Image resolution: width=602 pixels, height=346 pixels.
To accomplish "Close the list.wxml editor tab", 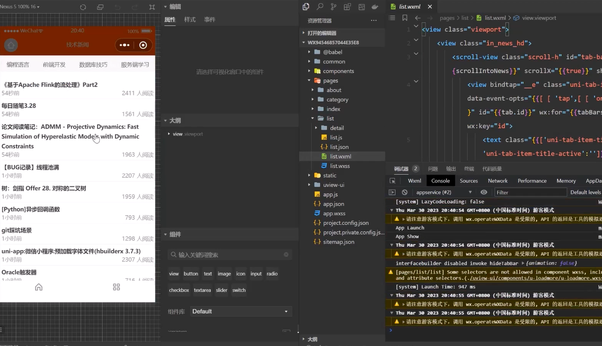I will pos(430,7).
